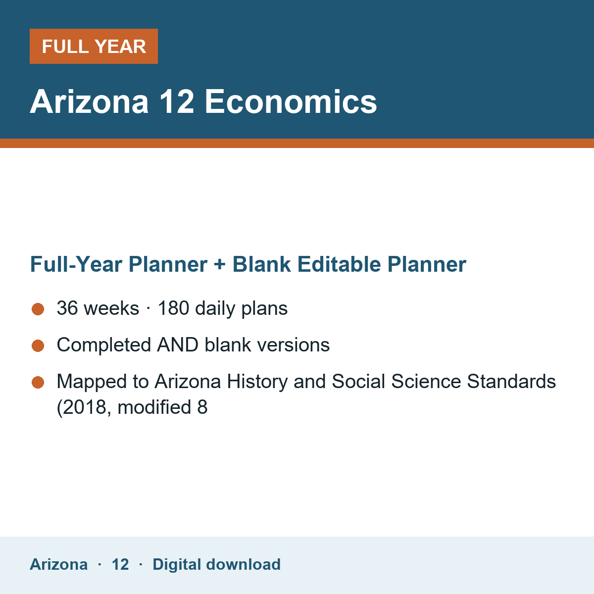The width and height of the screenshot is (594, 594).
Task: Click Arizona in the footer
Action: click(58, 564)
